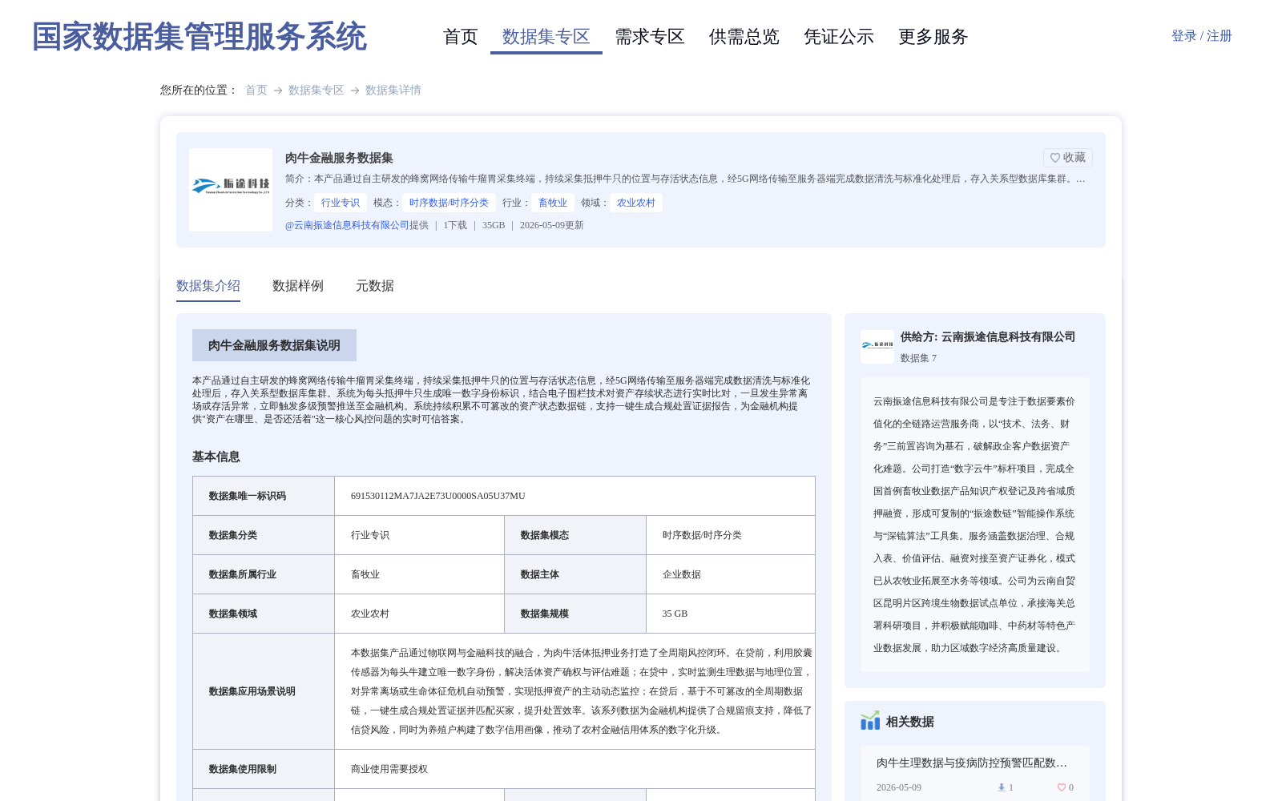Click the 数据集专区 breadcrumb link

point(316,90)
